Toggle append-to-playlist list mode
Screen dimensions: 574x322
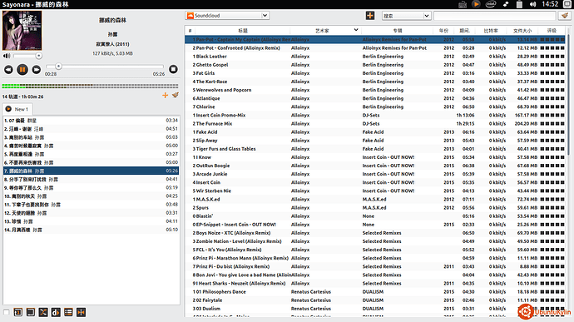(68, 312)
